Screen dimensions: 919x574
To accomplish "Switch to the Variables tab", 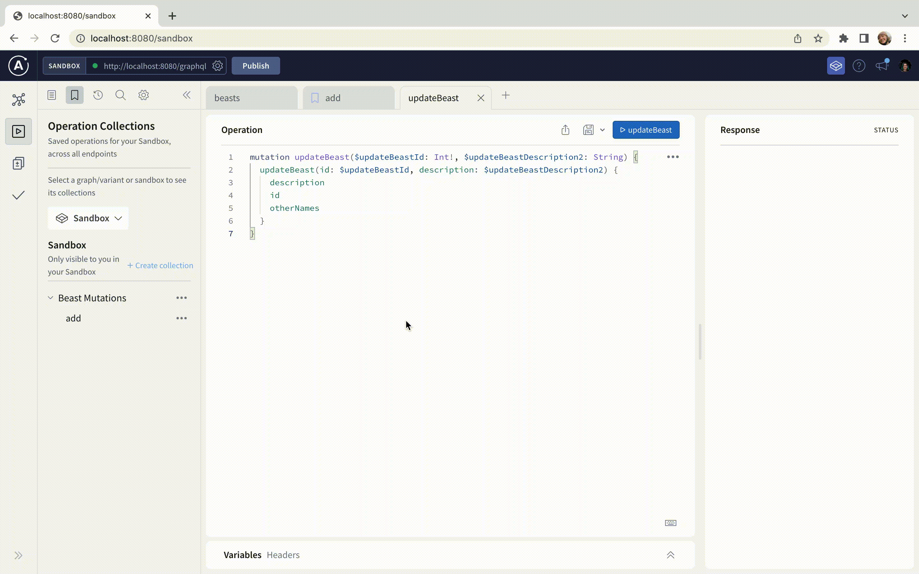I will (x=242, y=555).
